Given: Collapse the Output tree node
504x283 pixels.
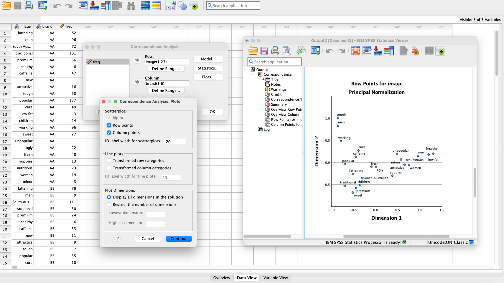Looking at the screenshot, I should [x=246, y=70].
